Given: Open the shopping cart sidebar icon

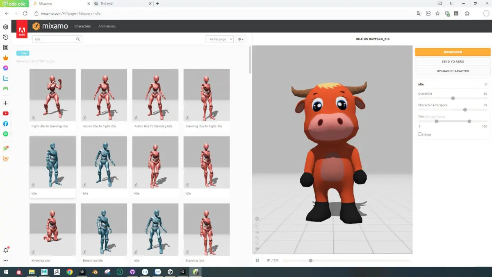Looking at the screenshot, I should [6, 159].
